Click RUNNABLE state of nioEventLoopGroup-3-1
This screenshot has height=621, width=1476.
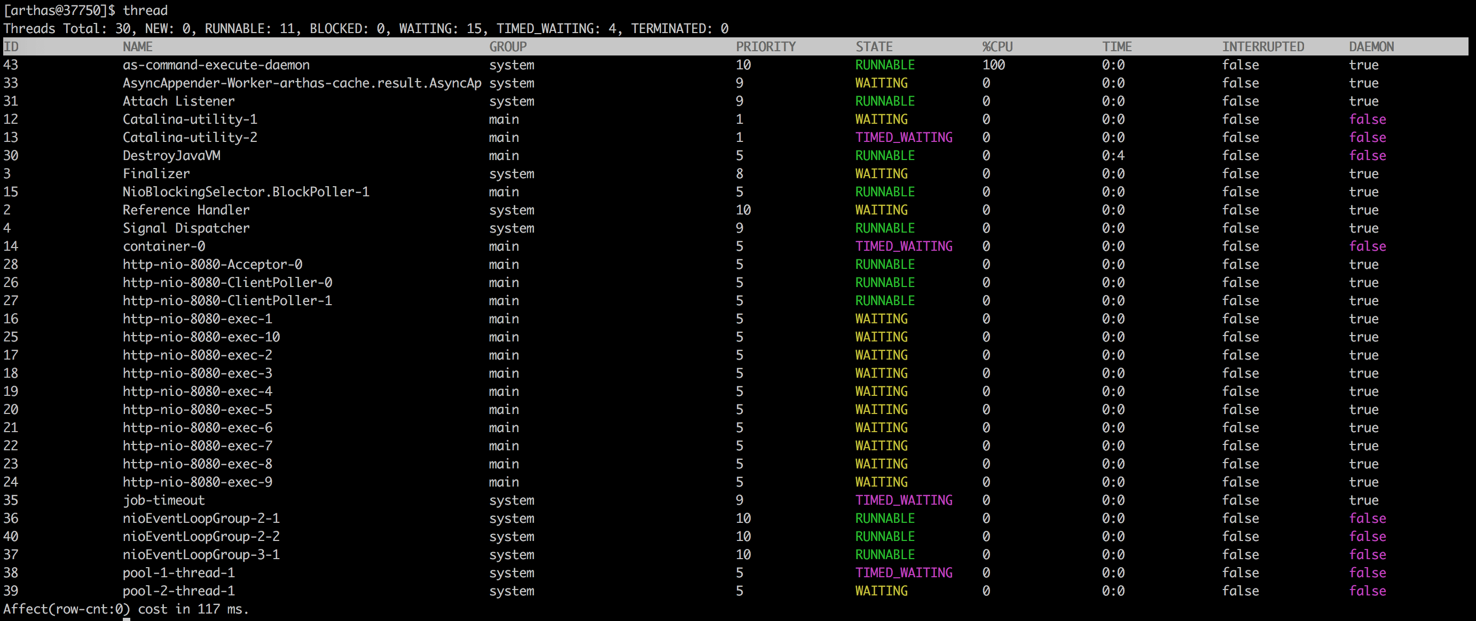(885, 555)
